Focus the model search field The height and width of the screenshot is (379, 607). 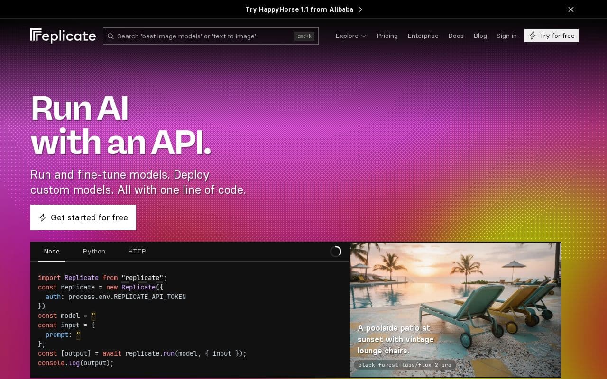click(211, 36)
